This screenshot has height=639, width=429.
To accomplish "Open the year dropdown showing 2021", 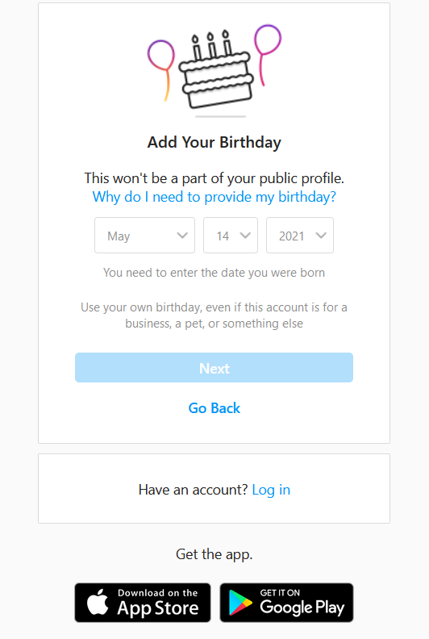I will point(300,235).
